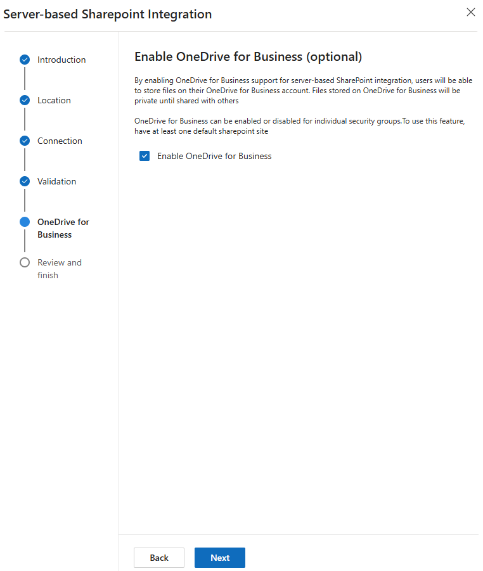Image resolution: width=483 pixels, height=571 pixels.
Task: Open the Validation step label
Action: (x=56, y=181)
